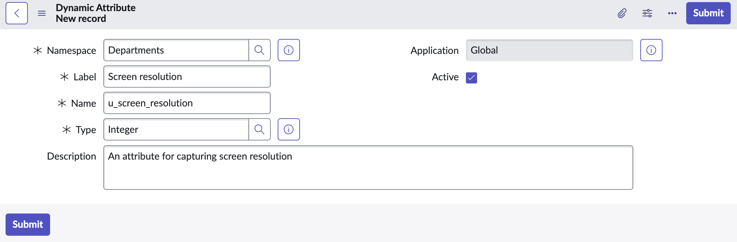Click inside the Description text area

pyautogui.click(x=368, y=168)
